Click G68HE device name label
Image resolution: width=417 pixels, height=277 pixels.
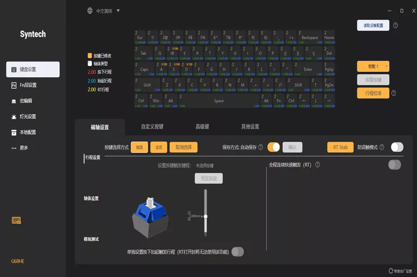pos(17,261)
